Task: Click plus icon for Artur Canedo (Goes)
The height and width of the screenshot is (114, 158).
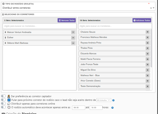Action: click(147, 81)
